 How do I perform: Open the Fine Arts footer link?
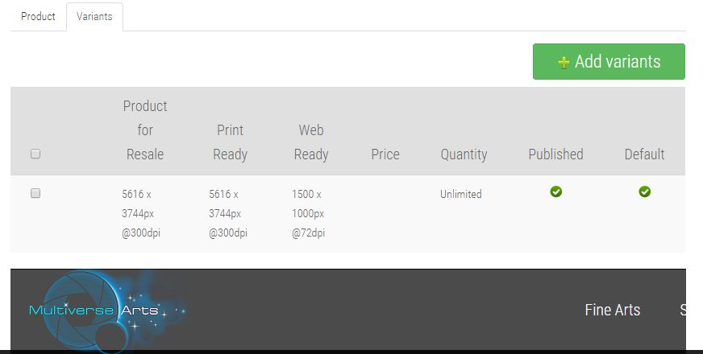613,310
